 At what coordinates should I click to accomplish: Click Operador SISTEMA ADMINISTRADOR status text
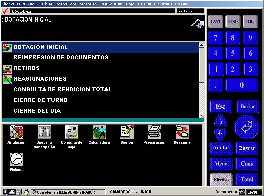tap(66, 192)
